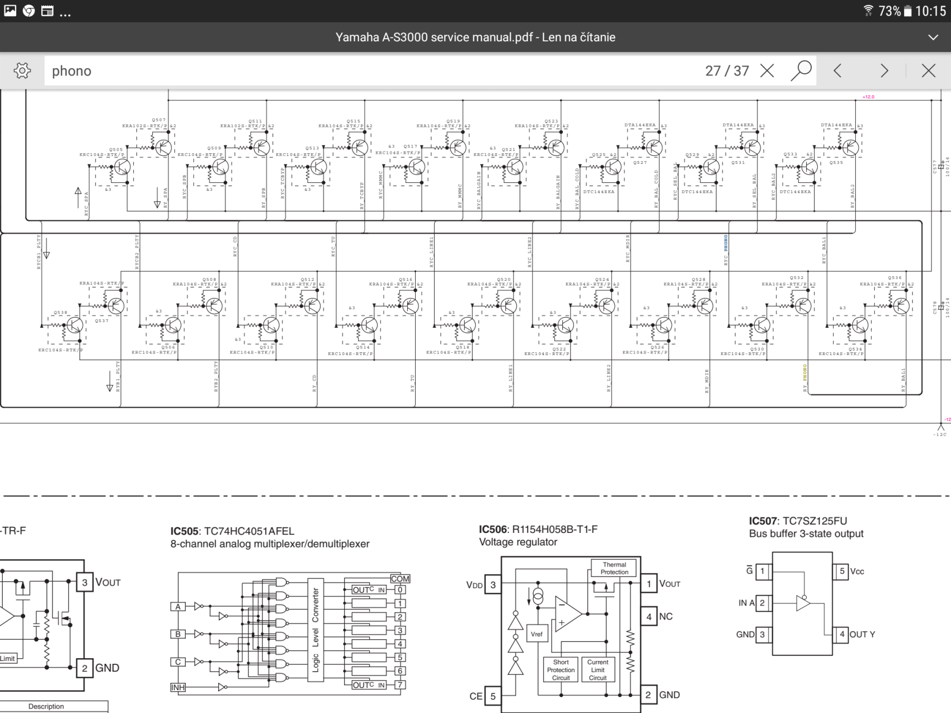
Task: Open the gallery notification icon
Action: coord(10,11)
